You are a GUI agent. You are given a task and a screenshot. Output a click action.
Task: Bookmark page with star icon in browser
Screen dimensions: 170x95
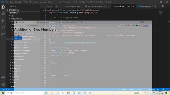[116, 25]
